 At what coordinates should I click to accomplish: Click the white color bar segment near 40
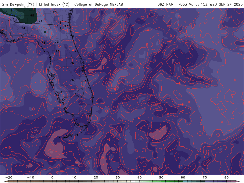(133, 181)
